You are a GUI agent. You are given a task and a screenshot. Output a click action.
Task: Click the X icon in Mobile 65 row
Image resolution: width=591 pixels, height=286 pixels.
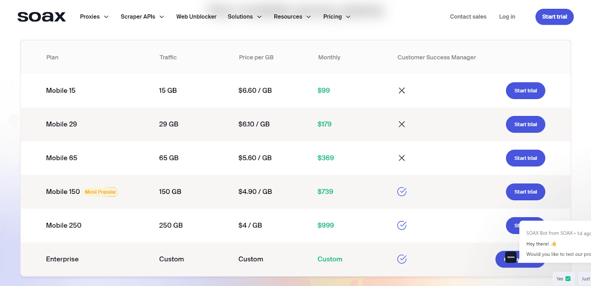point(402,158)
